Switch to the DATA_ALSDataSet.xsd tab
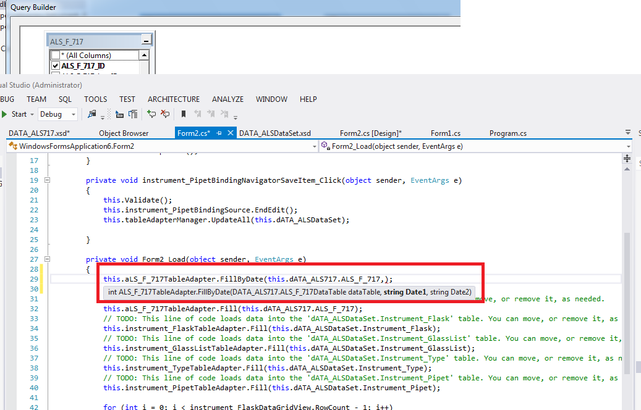This screenshot has height=410, width=641. coord(274,133)
